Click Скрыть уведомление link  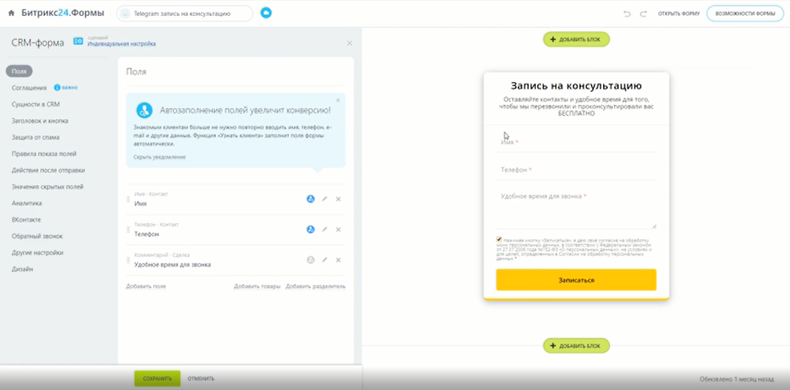tap(159, 157)
